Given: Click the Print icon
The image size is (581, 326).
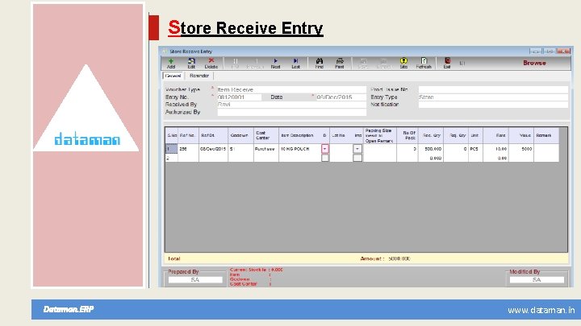Looking at the screenshot, I should (x=340, y=64).
